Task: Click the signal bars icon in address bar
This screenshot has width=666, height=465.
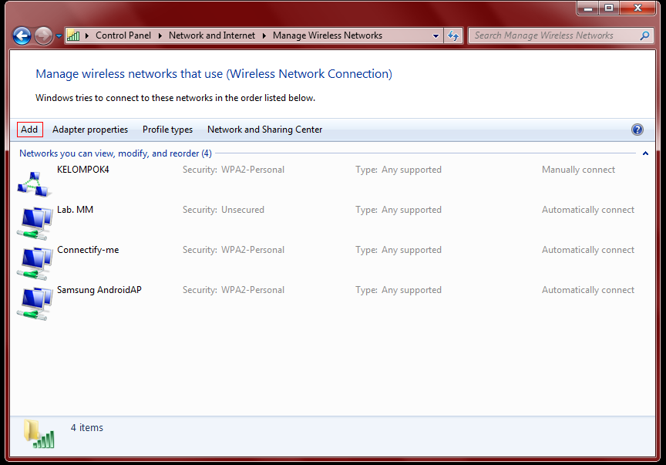Action: pyautogui.click(x=73, y=35)
